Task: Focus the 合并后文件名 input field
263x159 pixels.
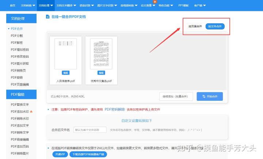Action: [x=90, y=130]
